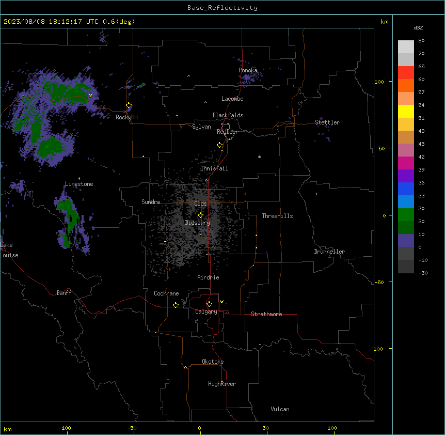This screenshot has height=435, width=445.
Task: Select the magenta swatch between 42 and 39
Action: pyautogui.click(x=406, y=163)
